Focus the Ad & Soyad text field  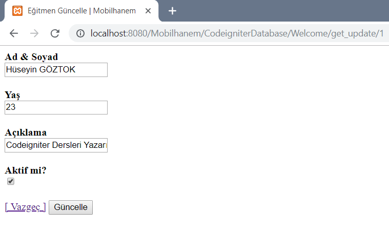(56, 70)
